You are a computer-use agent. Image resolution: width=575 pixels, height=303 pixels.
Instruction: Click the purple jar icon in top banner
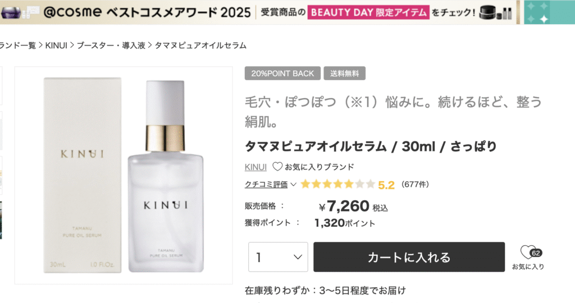[10, 12]
